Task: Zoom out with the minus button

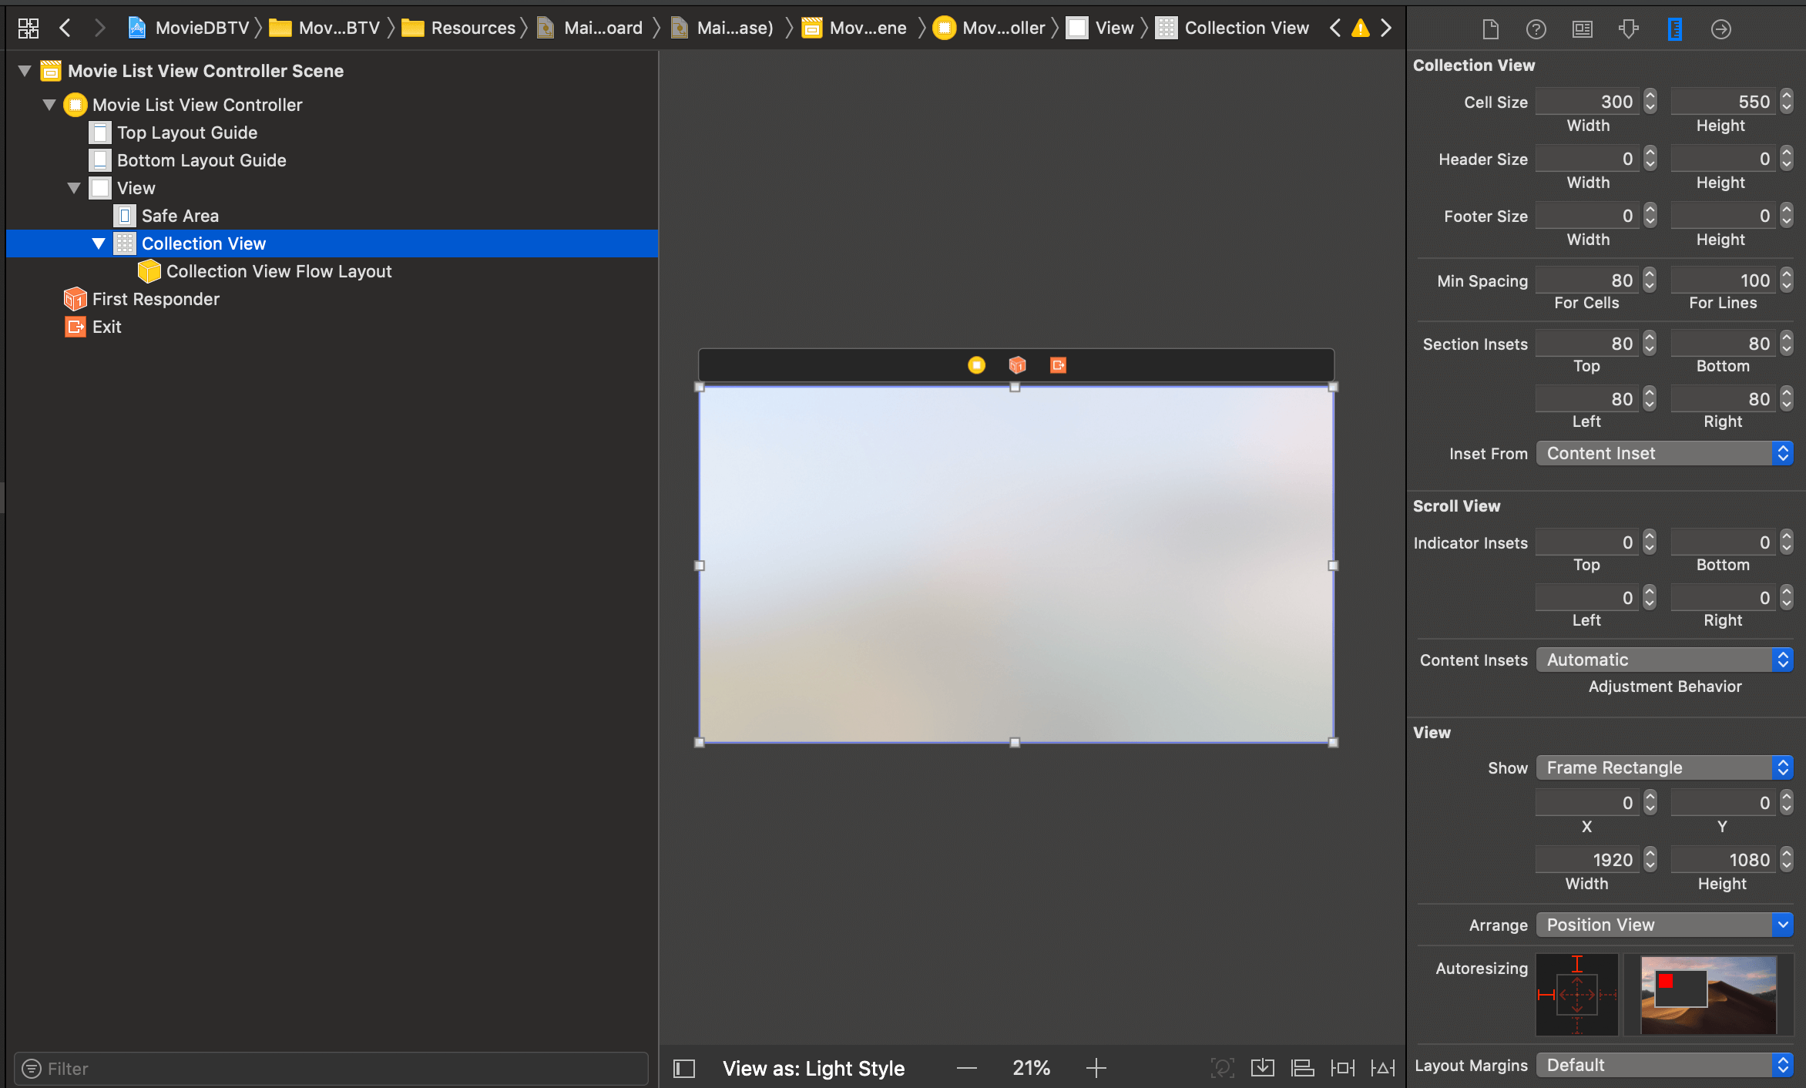Action: pos(966,1068)
